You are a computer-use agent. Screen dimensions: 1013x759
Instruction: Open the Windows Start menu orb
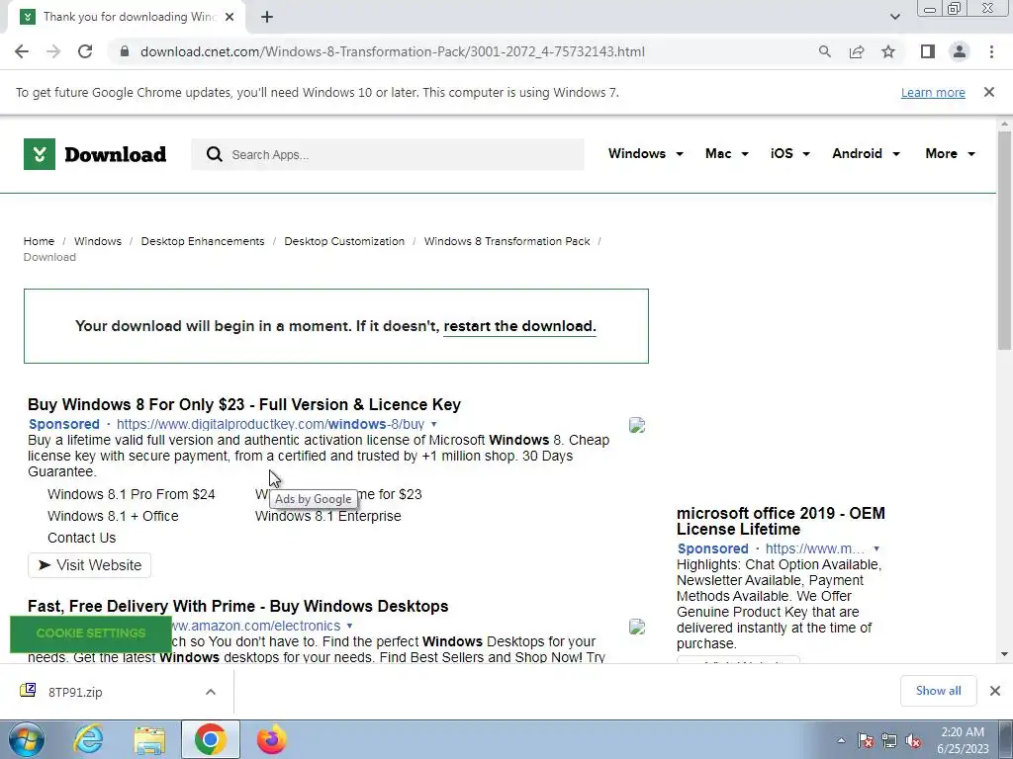point(26,739)
